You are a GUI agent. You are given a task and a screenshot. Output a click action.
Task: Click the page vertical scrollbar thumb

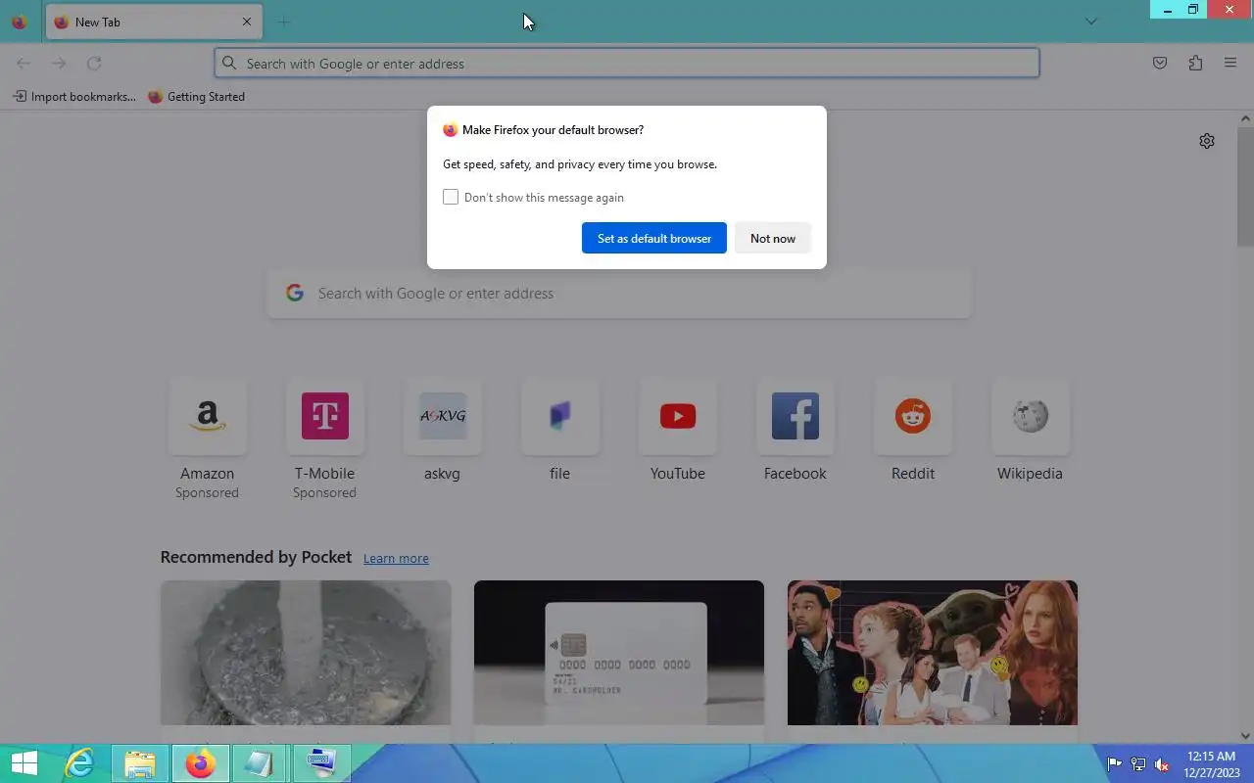click(1245, 186)
